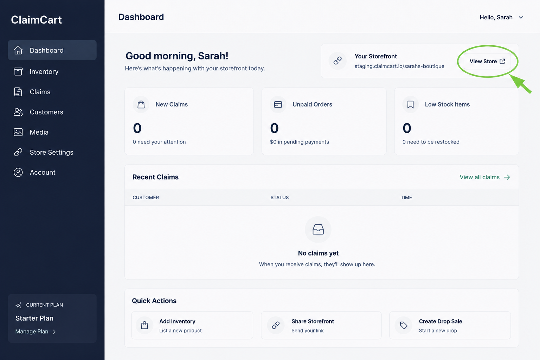
Task: Click the Your Storefront chain-link icon
Action: (337, 61)
